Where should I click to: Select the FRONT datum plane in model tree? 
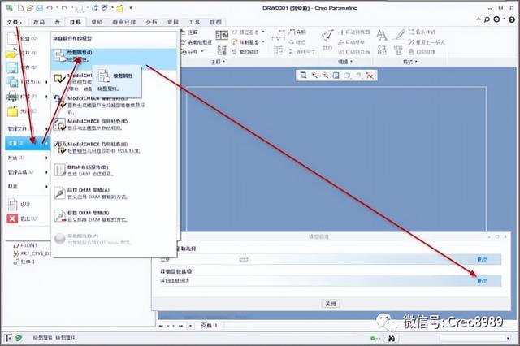pos(26,245)
